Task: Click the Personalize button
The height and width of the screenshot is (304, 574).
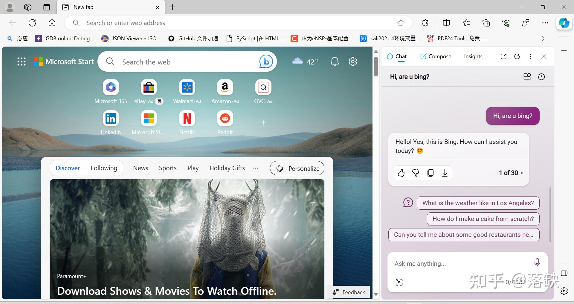Action: 297,168
